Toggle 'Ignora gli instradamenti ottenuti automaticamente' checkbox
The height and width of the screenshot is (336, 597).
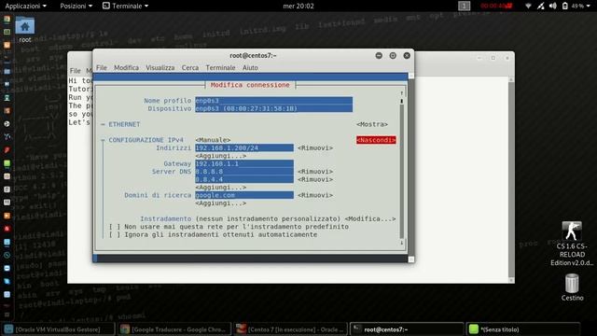tap(115, 234)
